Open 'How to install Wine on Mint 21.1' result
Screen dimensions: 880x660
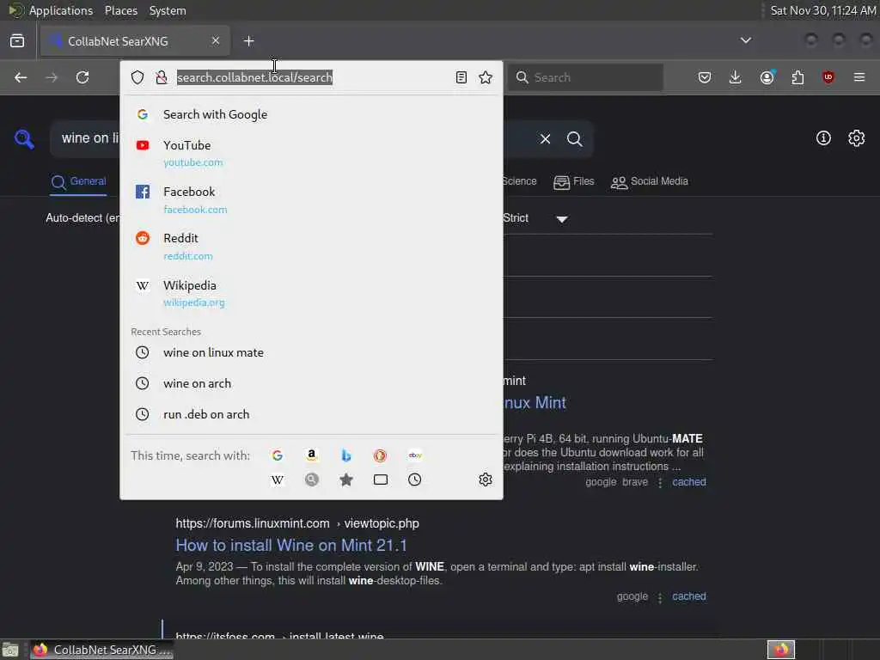tap(291, 545)
